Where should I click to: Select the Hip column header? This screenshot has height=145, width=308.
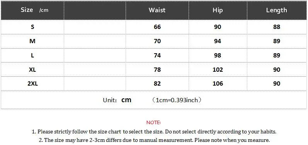coord(218,10)
